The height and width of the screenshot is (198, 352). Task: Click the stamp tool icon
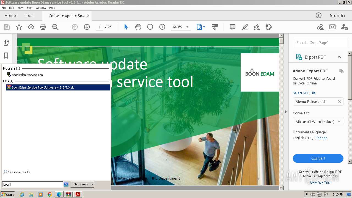[x=269, y=27]
